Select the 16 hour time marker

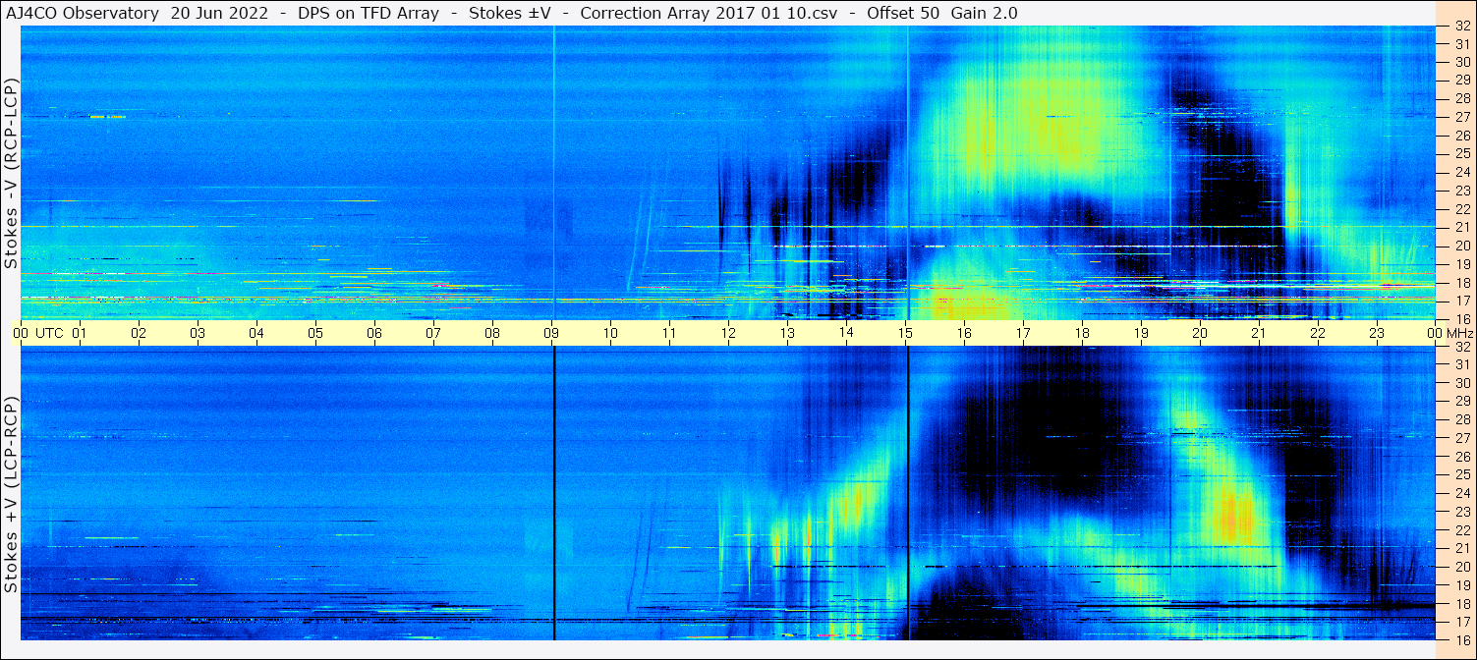coord(964,333)
